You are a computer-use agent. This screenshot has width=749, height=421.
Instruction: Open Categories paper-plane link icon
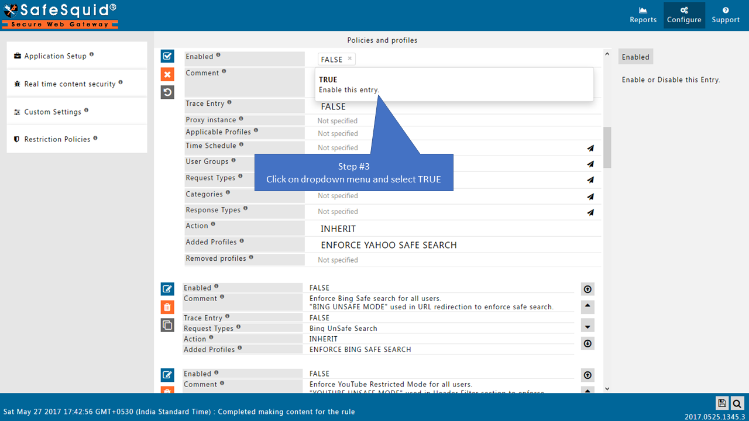[590, 196]
